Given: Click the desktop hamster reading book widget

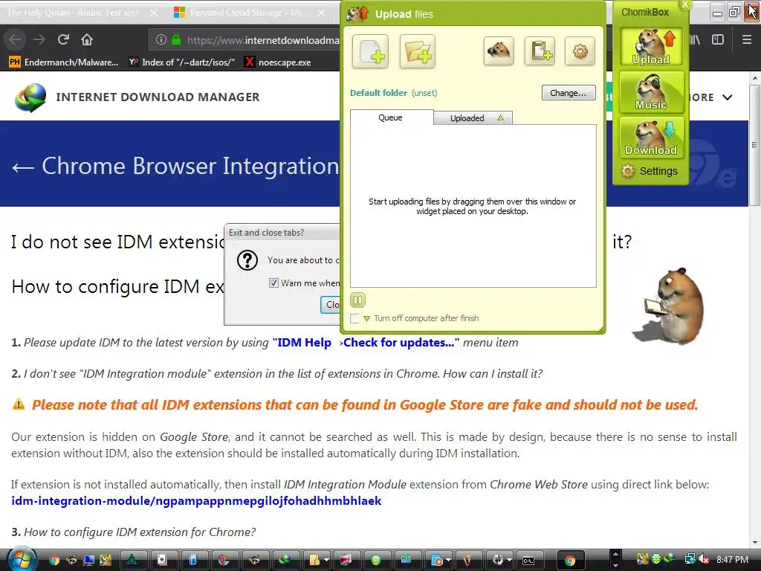Looking at the screenshot, I should (x=670, y=306).
